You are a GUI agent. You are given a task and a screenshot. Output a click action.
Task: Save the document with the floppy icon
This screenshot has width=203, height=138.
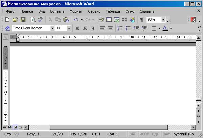[23, 20]
